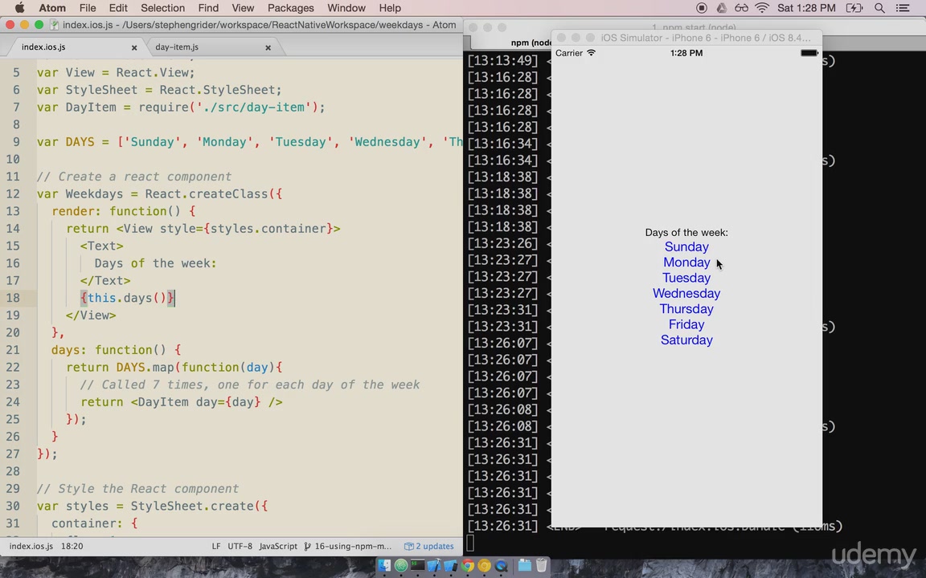Image resolution: width=926 pixels, height=578 pixels.
Task: Click the simulator Wi-Fi status icon
Action: (591, 52)
